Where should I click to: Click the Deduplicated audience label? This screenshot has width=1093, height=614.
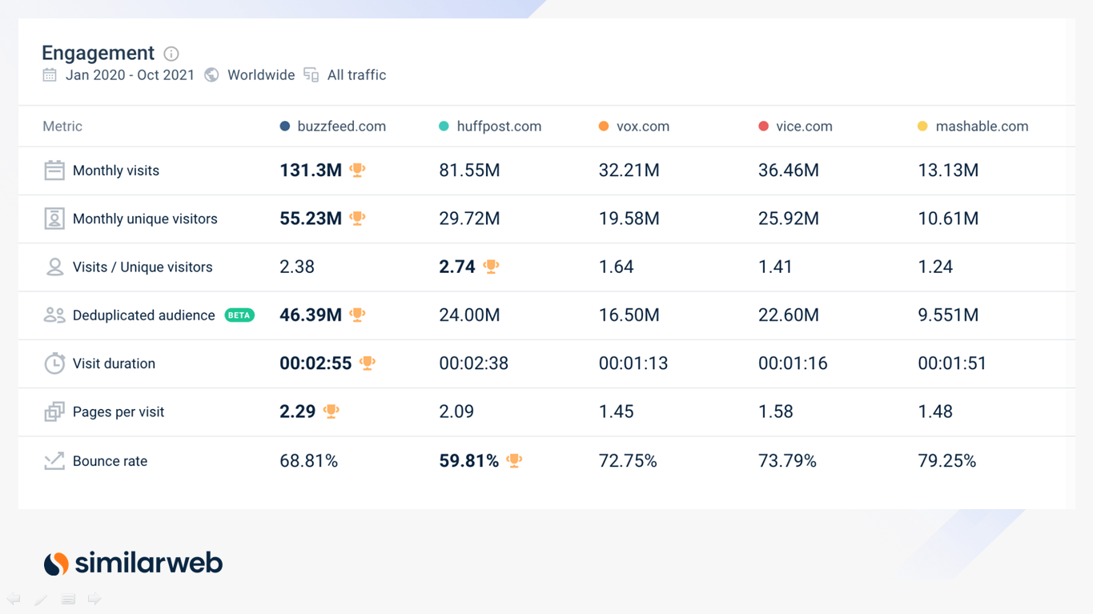click(x=144, y=315)
